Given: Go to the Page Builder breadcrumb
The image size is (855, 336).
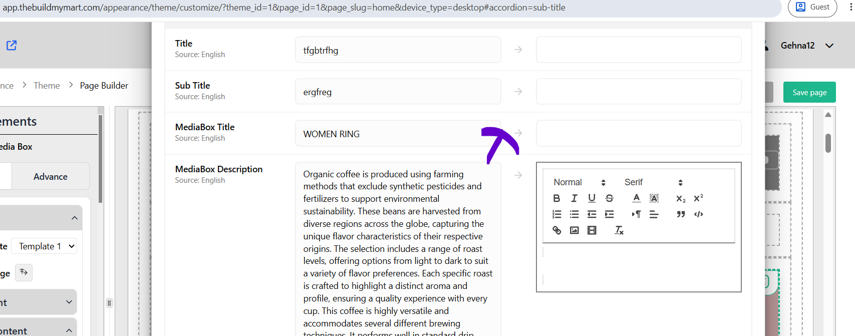Looking at the screenshot, I should pyautogui.click(x=104, y=86).
